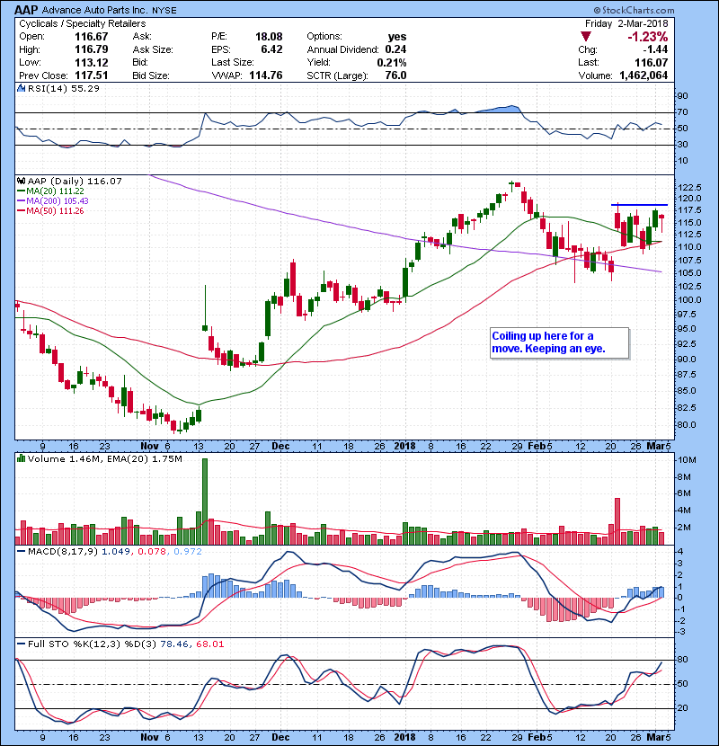Click the stochastic %D value 68.01

[209, 644]
